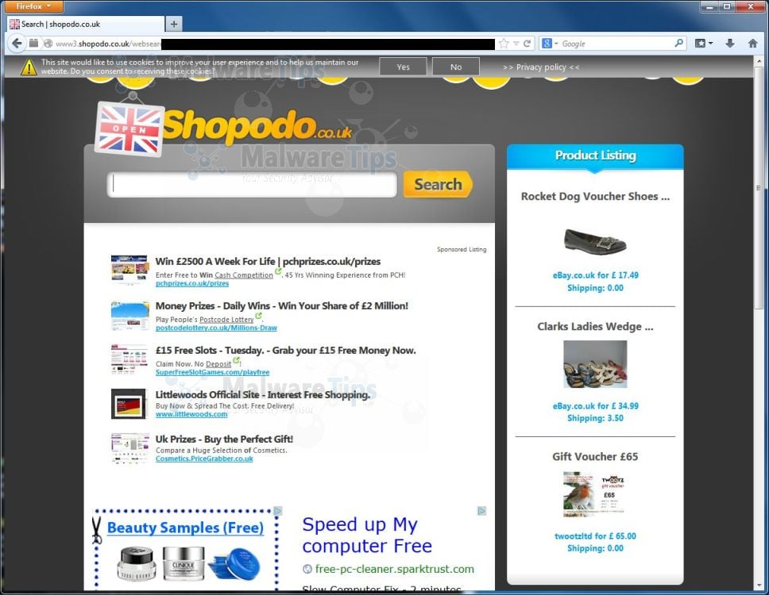Click the page vertical scrollbar thumb

(759, 187)
